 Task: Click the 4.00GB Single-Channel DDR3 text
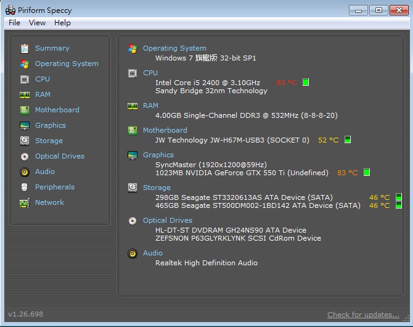coord(247,115)
